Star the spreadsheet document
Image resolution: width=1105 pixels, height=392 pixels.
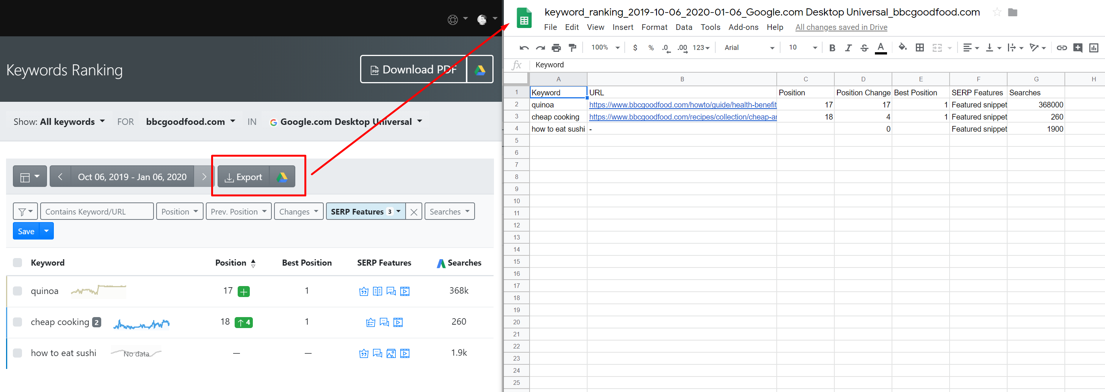pyautogui.click(x=997, y=12)
